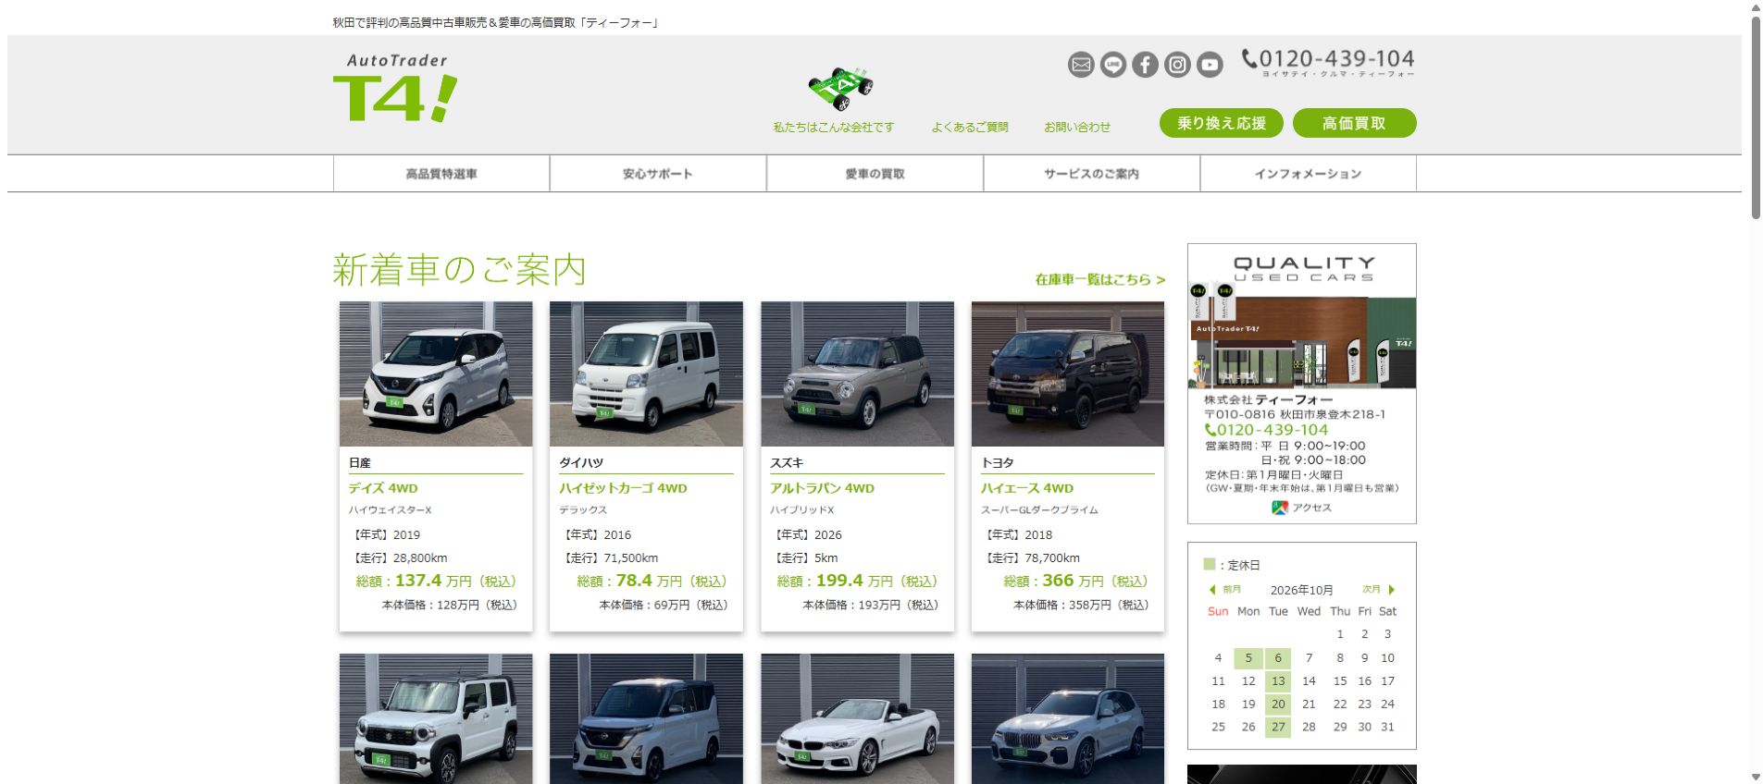This screenshot has height=784, width=1763.
Task: Select October 27 in the calendar
Action: (1278, 728)
